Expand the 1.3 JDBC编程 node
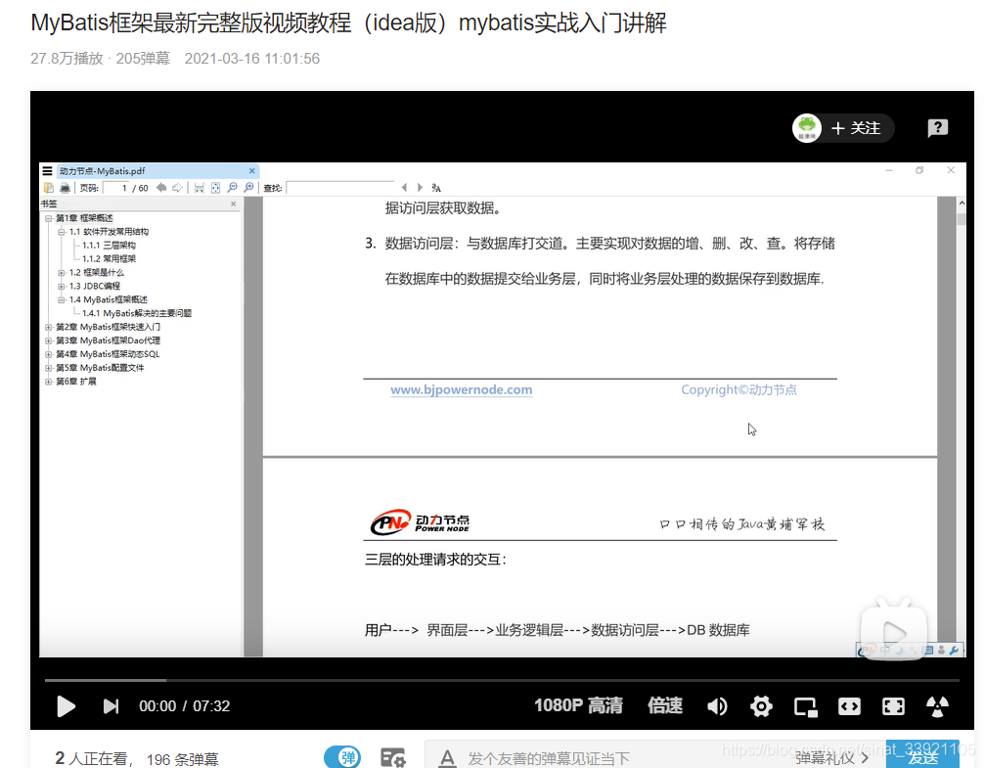 (62, 287)
